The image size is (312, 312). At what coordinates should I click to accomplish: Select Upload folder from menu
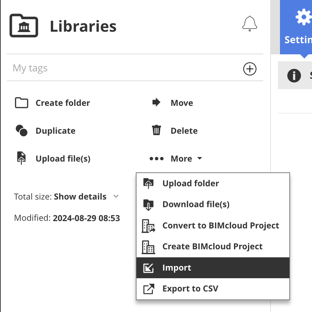pos(190,184)
